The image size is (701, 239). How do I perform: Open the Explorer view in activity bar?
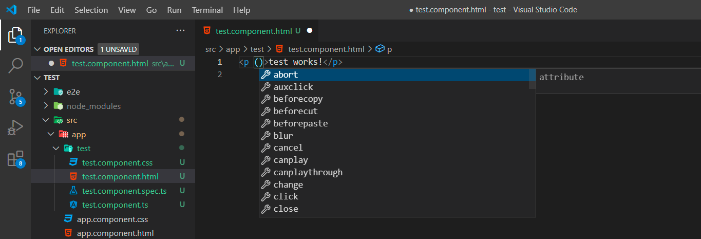tap(15, 35)
